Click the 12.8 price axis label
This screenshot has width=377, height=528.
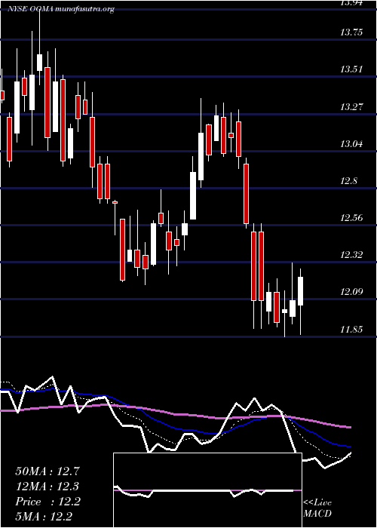coord(348,181)
